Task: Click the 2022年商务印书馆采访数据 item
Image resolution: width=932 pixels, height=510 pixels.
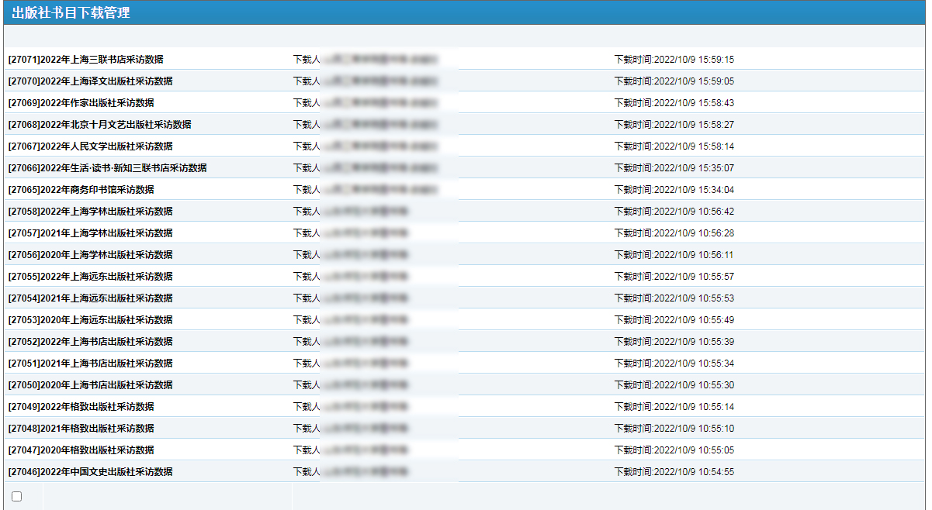Action: click(x=81, y=190)
